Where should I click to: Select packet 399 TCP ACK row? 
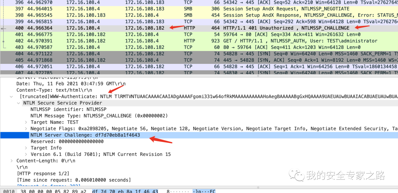tap(199, 22)
